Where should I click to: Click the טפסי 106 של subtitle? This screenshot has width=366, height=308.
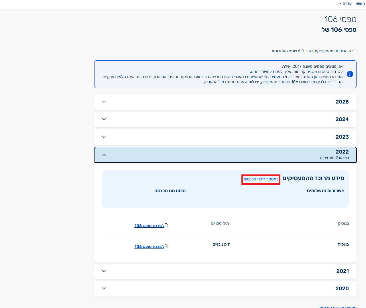[339, 30]
